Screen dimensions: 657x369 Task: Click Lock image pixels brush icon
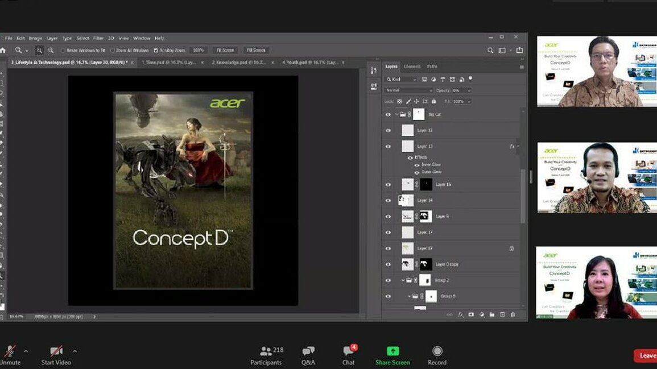(408, 101)
